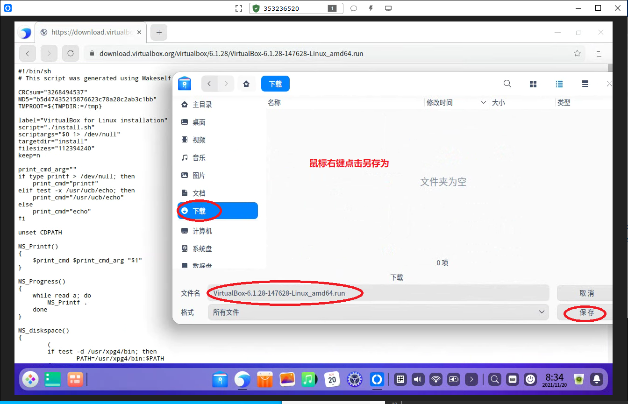628x404 pixels.
Task: Open music player from the dock
Action: (309, 379)
